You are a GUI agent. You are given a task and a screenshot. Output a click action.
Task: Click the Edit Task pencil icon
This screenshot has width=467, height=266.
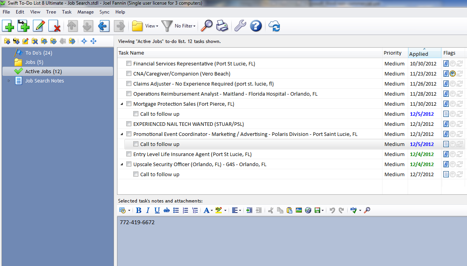point(39,26)
